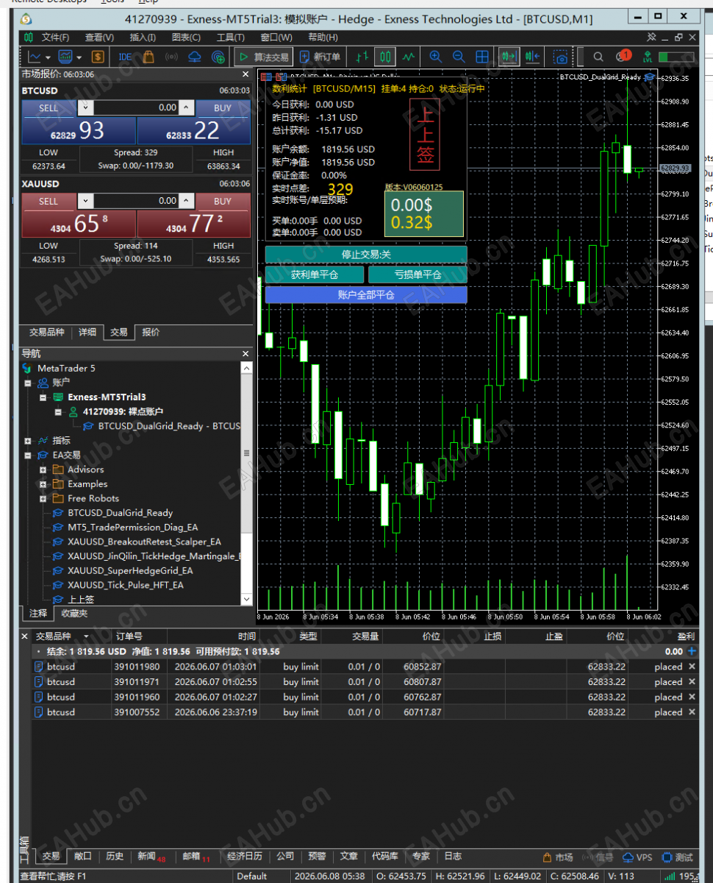This screenshot has width=713, height=883.
Task: Close the Navigator panel
Action: (x=246, y=354)
